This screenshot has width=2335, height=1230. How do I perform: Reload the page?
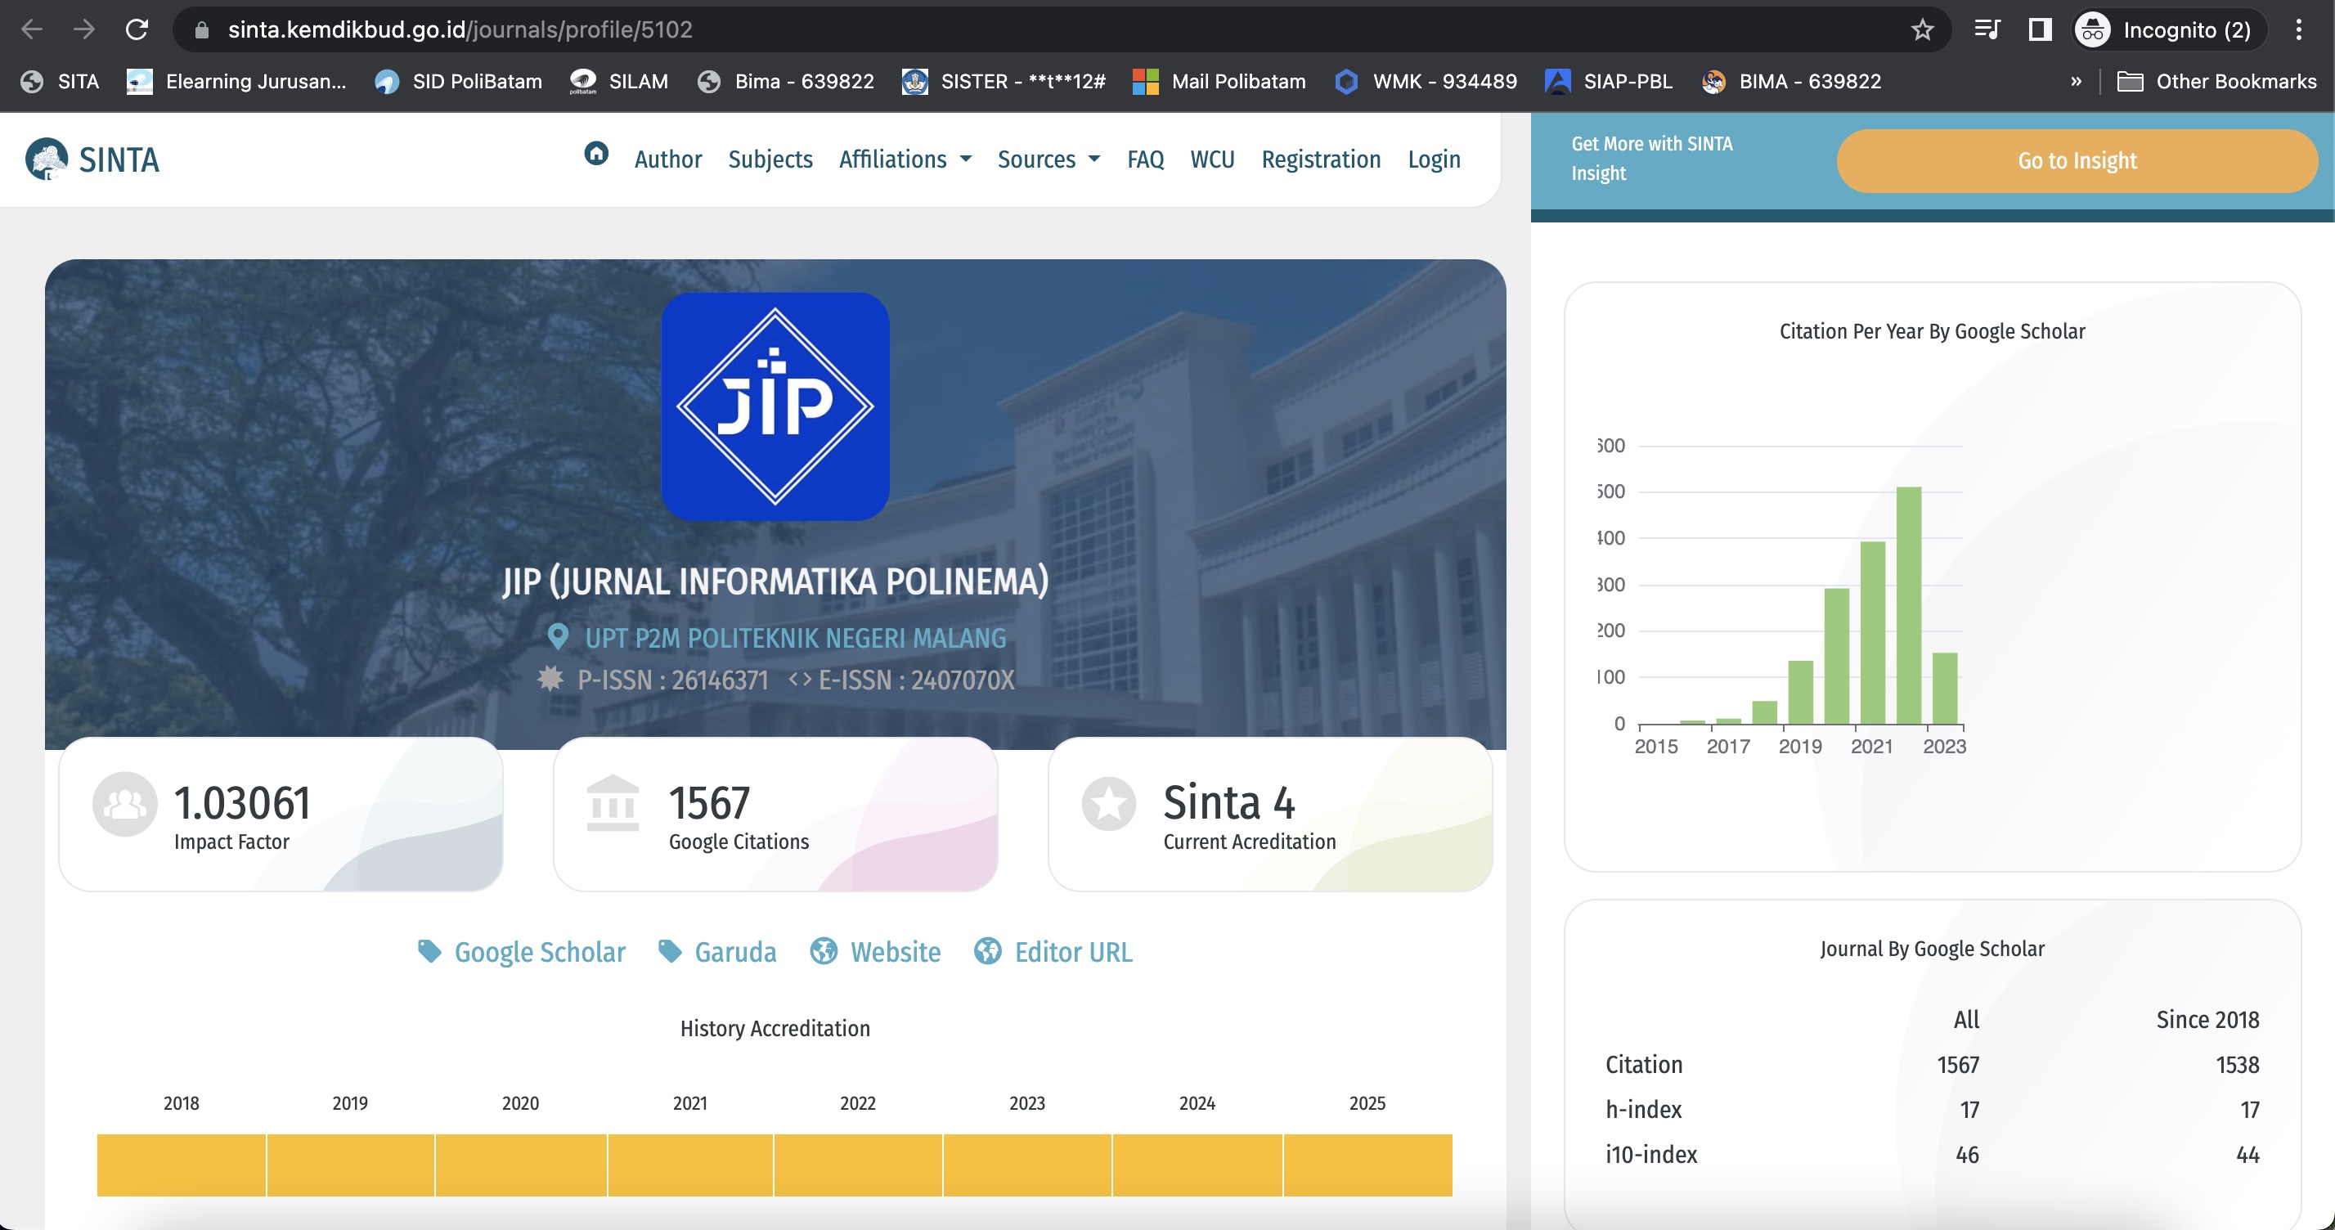[137, 30]
